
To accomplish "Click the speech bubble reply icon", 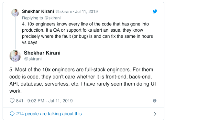I will (x=12, y=114).
